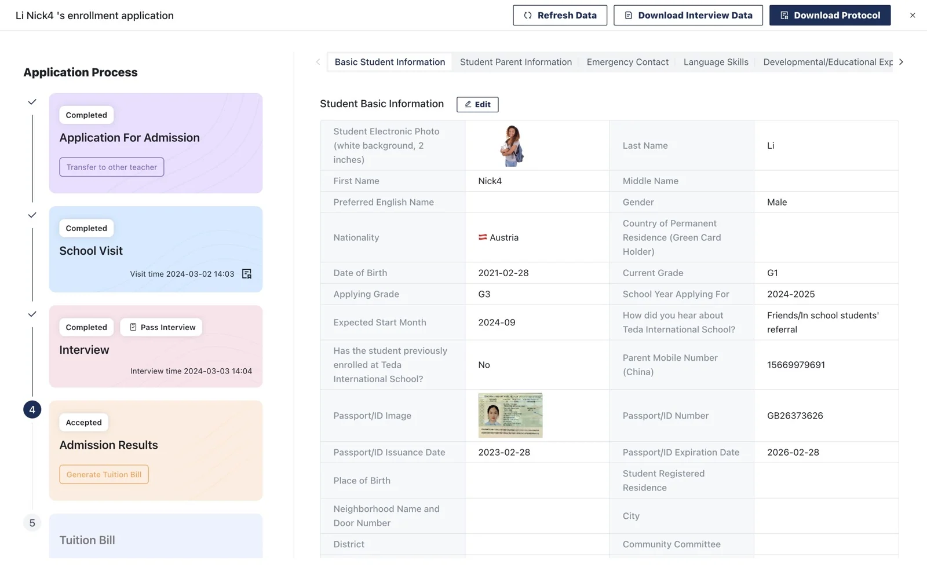Select step 5 circle marker
927x579 pixels.
pyautogui.click(x=32, y=523)
